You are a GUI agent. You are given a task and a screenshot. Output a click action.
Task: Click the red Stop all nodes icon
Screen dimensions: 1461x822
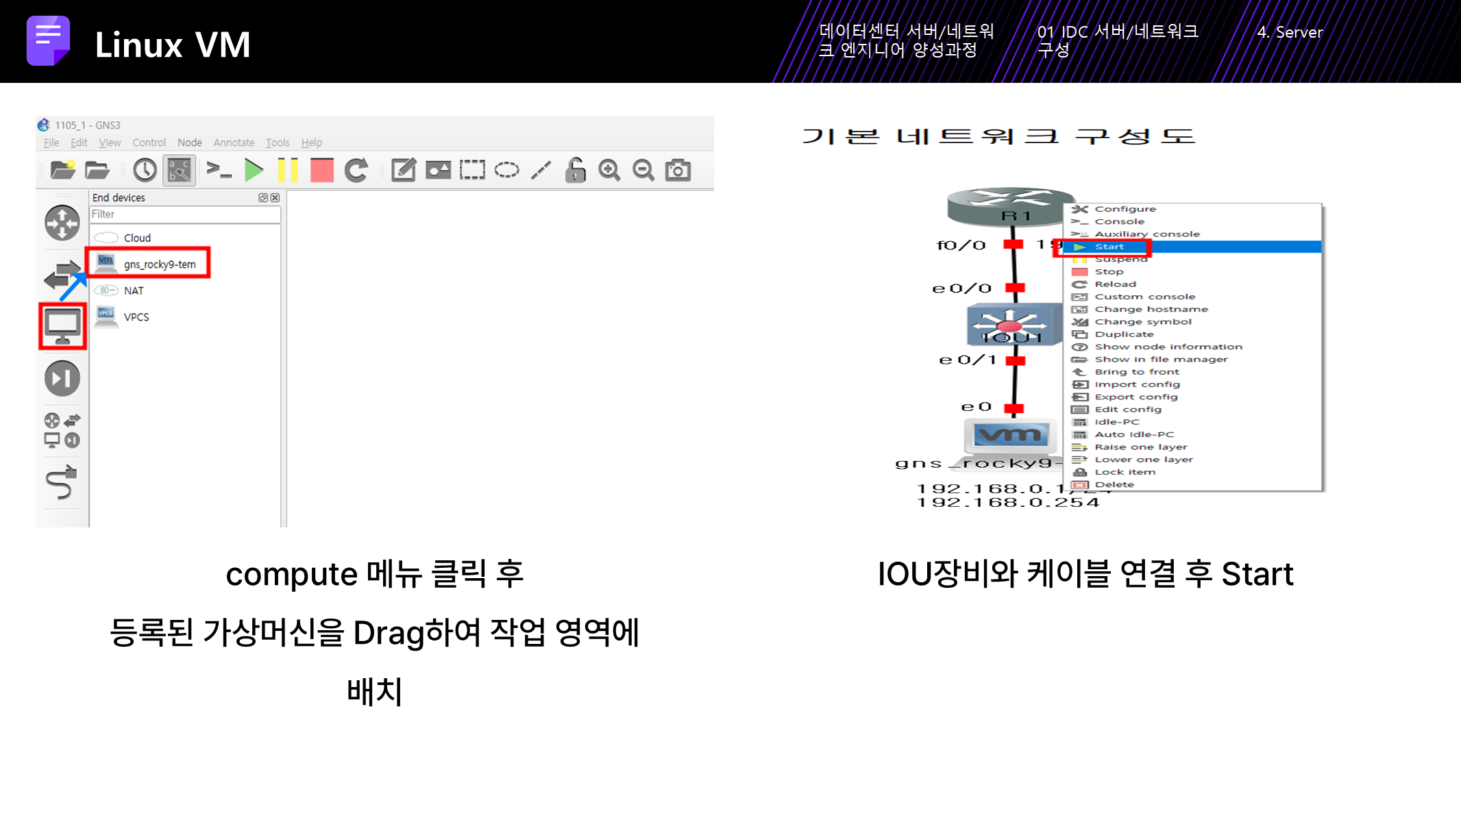[321, 170]
